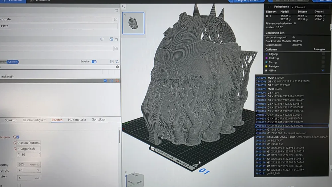
Task: Select plate 1 thumbnail
Action: click(133, 23)
